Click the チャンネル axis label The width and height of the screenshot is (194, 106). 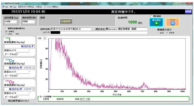(x=117, y=94)
